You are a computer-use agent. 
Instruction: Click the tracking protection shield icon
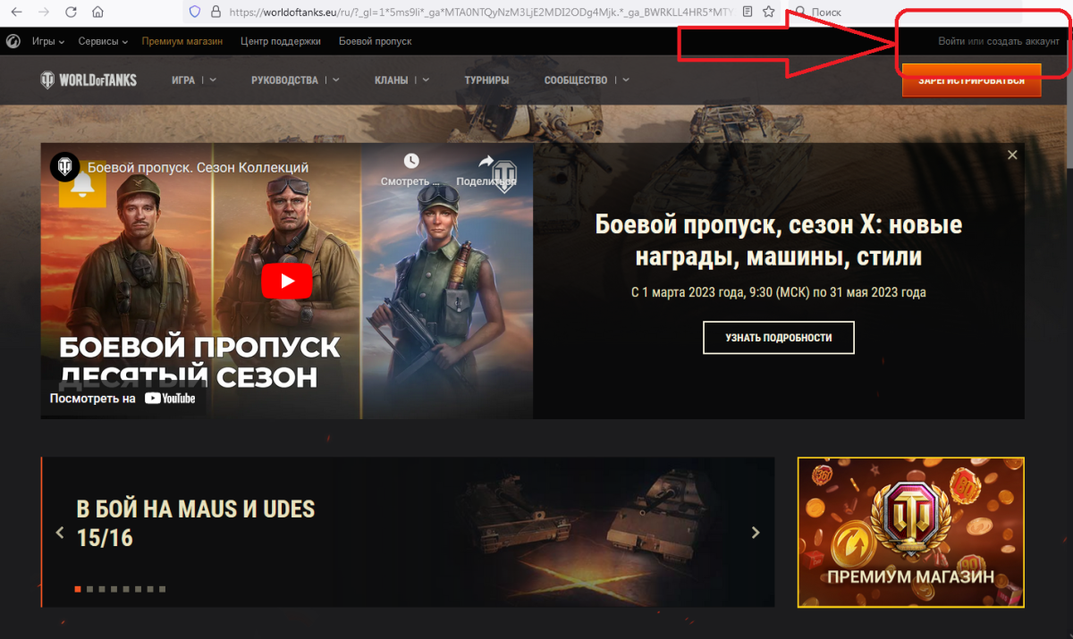click(196, 12)
